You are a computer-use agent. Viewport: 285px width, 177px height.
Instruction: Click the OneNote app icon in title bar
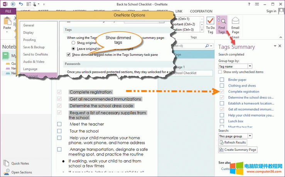click(x=5, y=4)
